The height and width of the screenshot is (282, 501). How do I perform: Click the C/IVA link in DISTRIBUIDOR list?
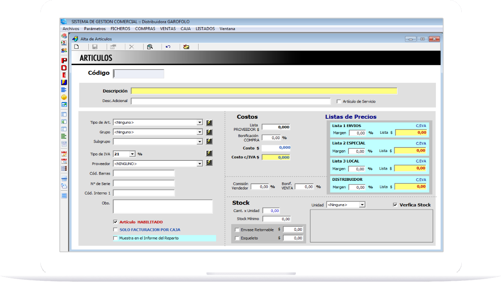click(421, 180)
